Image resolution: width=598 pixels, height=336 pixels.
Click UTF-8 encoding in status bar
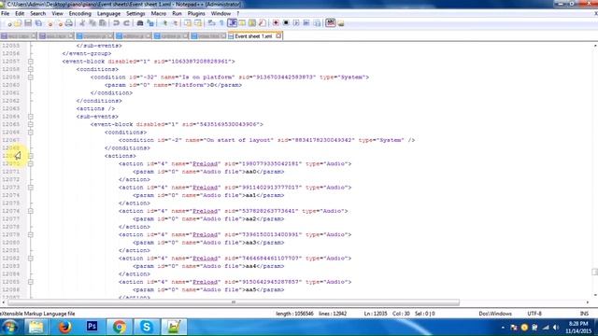pos(534,314)
